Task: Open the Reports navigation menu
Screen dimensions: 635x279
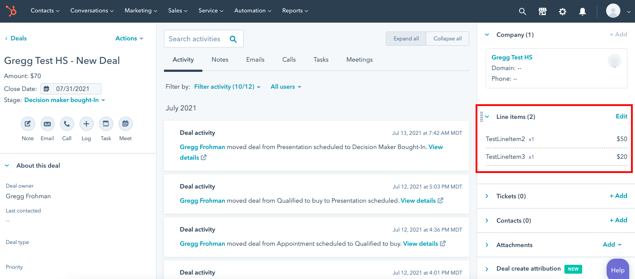Action: coord(295,11)
